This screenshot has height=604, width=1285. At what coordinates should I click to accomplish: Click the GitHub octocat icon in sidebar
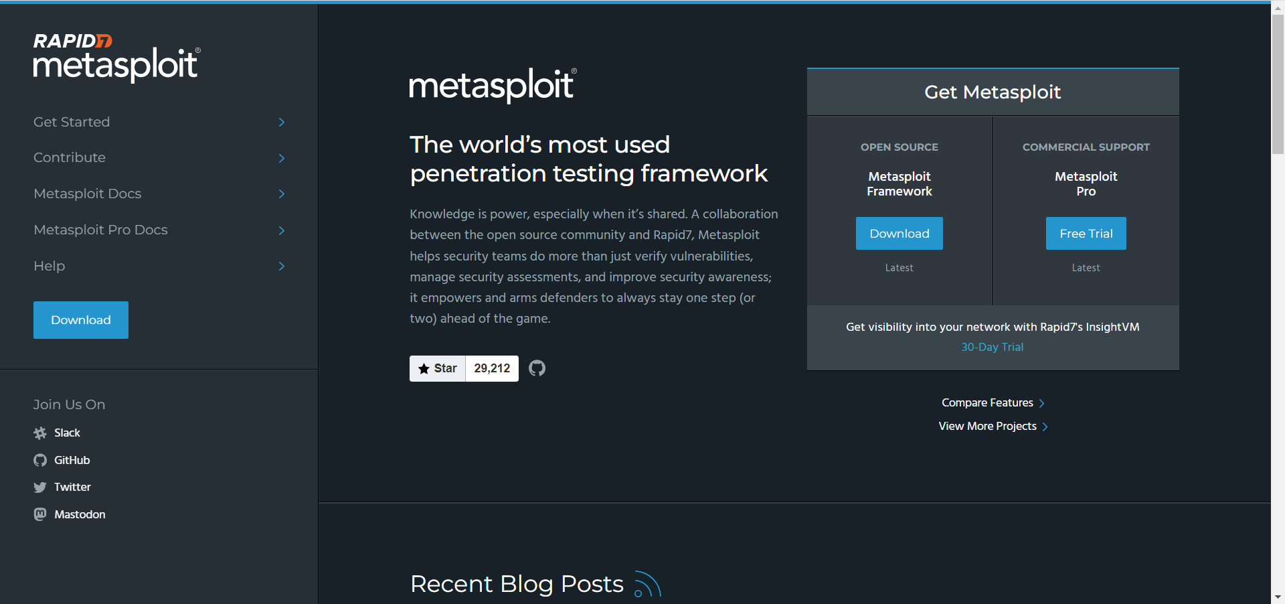click(40, 460)
